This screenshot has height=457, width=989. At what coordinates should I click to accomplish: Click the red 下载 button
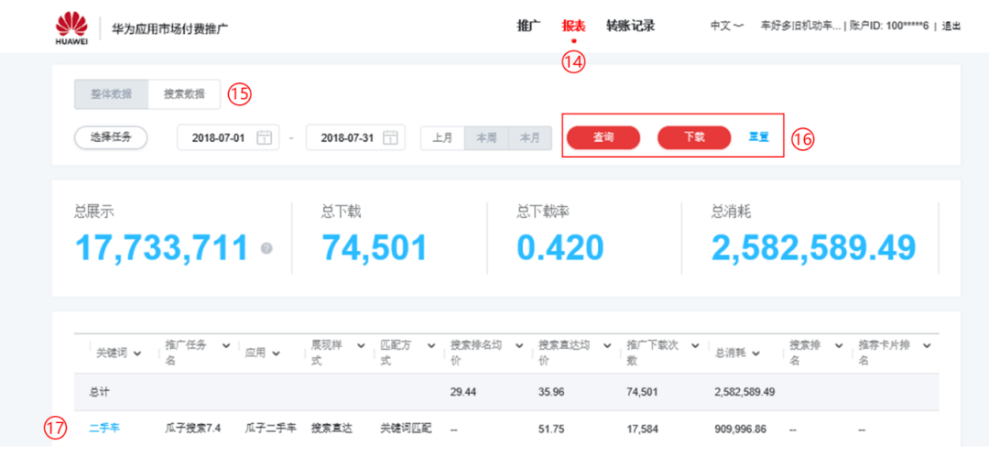point(694,137)
